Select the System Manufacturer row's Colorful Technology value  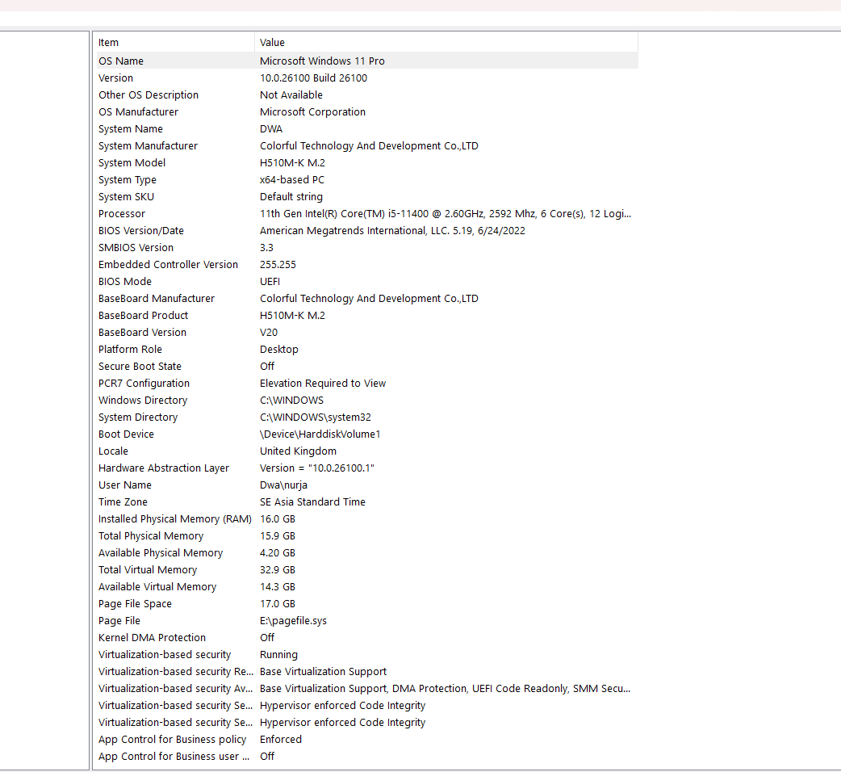point(369,146)
